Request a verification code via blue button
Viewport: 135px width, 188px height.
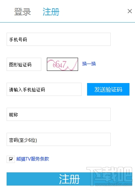pyautogui.click(x=108, y=89)
